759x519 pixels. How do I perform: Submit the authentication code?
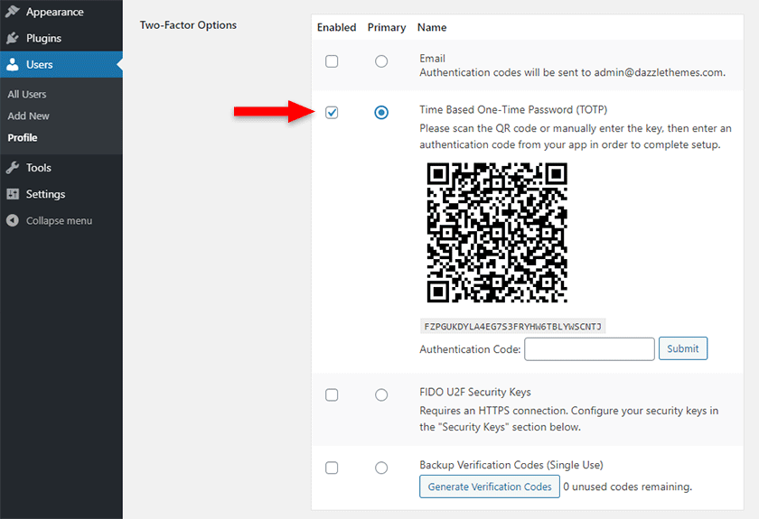[683, 348]
